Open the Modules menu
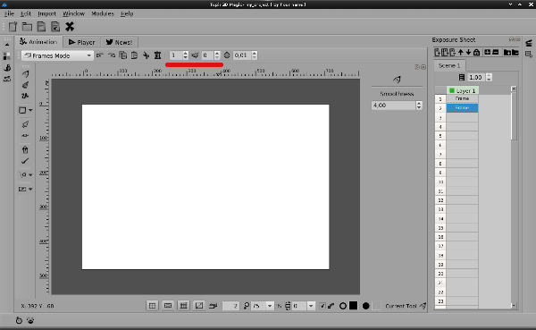The height and width of the screenshot is (330, 536). (103, 13)
